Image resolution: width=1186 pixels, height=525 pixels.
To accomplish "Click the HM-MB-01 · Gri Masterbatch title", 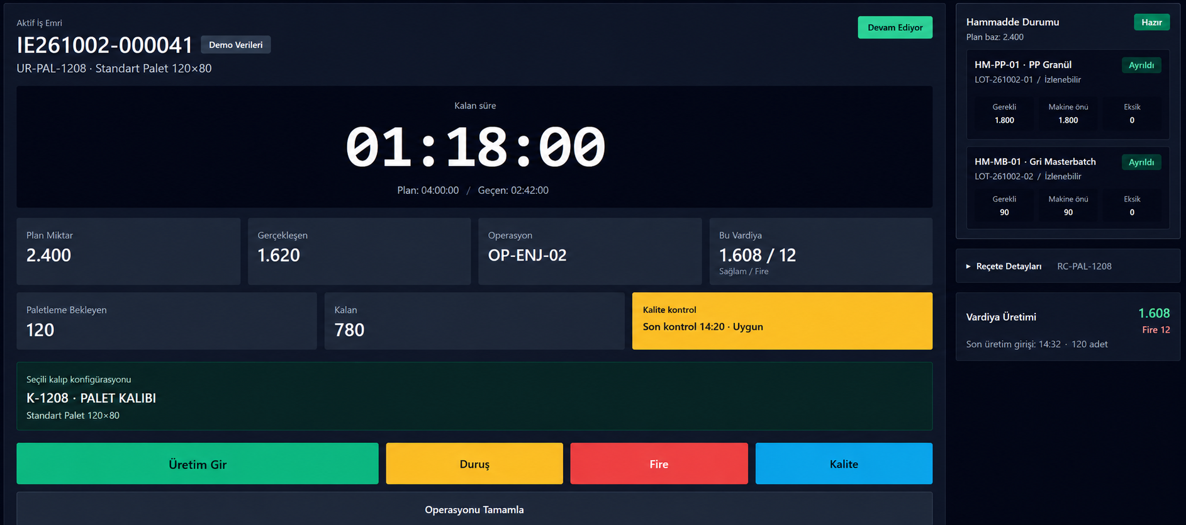I will [x=1035, y=162].
